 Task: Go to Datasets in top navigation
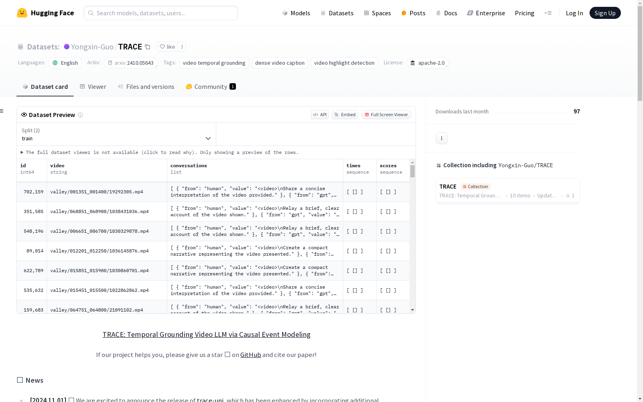[x=337, y=13]
